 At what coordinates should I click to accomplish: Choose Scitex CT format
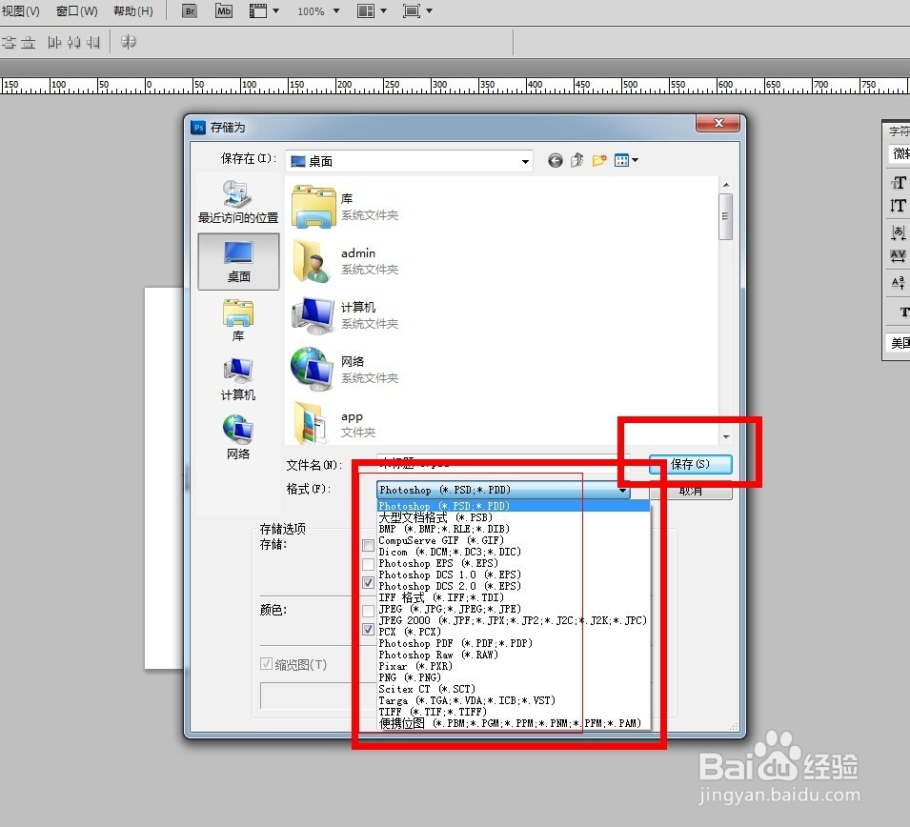click(513, 689)
